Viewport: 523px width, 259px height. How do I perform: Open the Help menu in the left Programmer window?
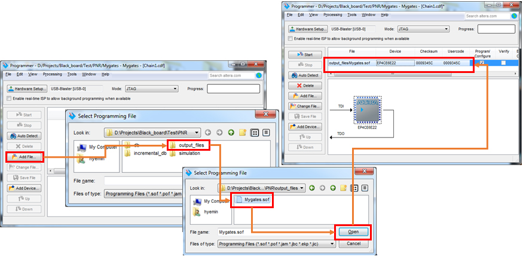pyautogui.click(x=105, y=74)
